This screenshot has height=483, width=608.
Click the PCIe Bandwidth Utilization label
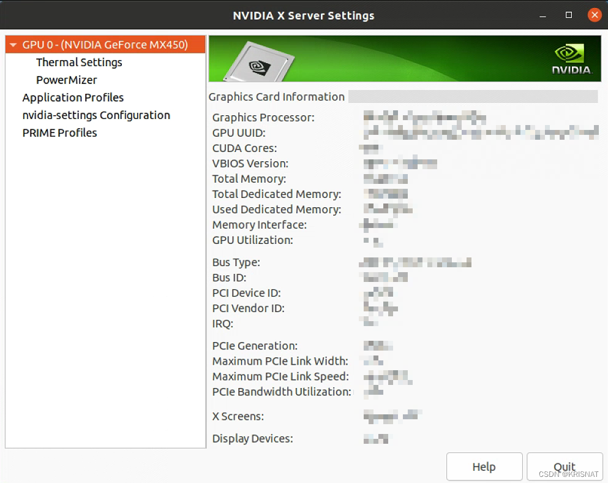[x=282, y=392]
